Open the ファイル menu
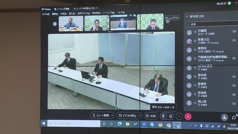Viewport: 238px width, 134px height. pyautogui.click(x=46, y=14)
